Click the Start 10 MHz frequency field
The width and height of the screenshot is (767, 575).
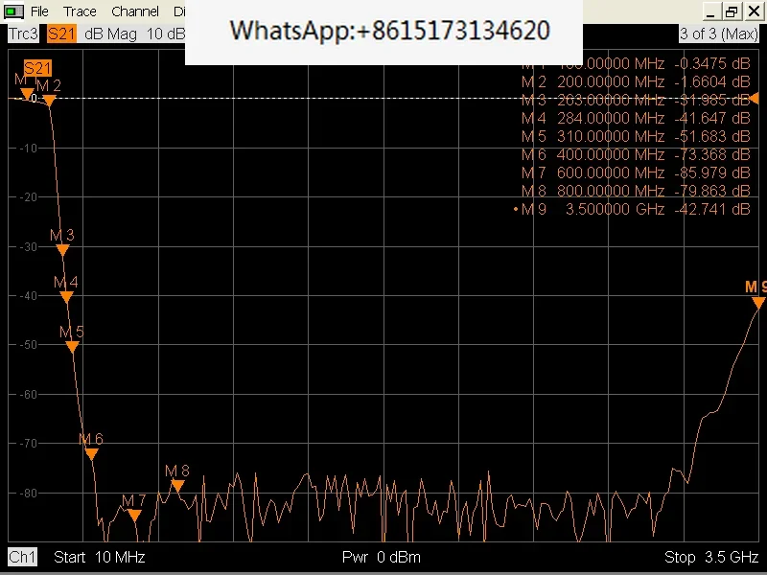click(100, 557)
